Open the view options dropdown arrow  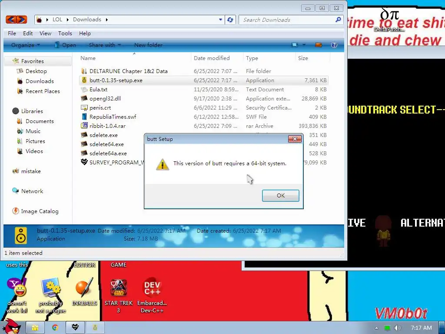(x=304, y=45)
